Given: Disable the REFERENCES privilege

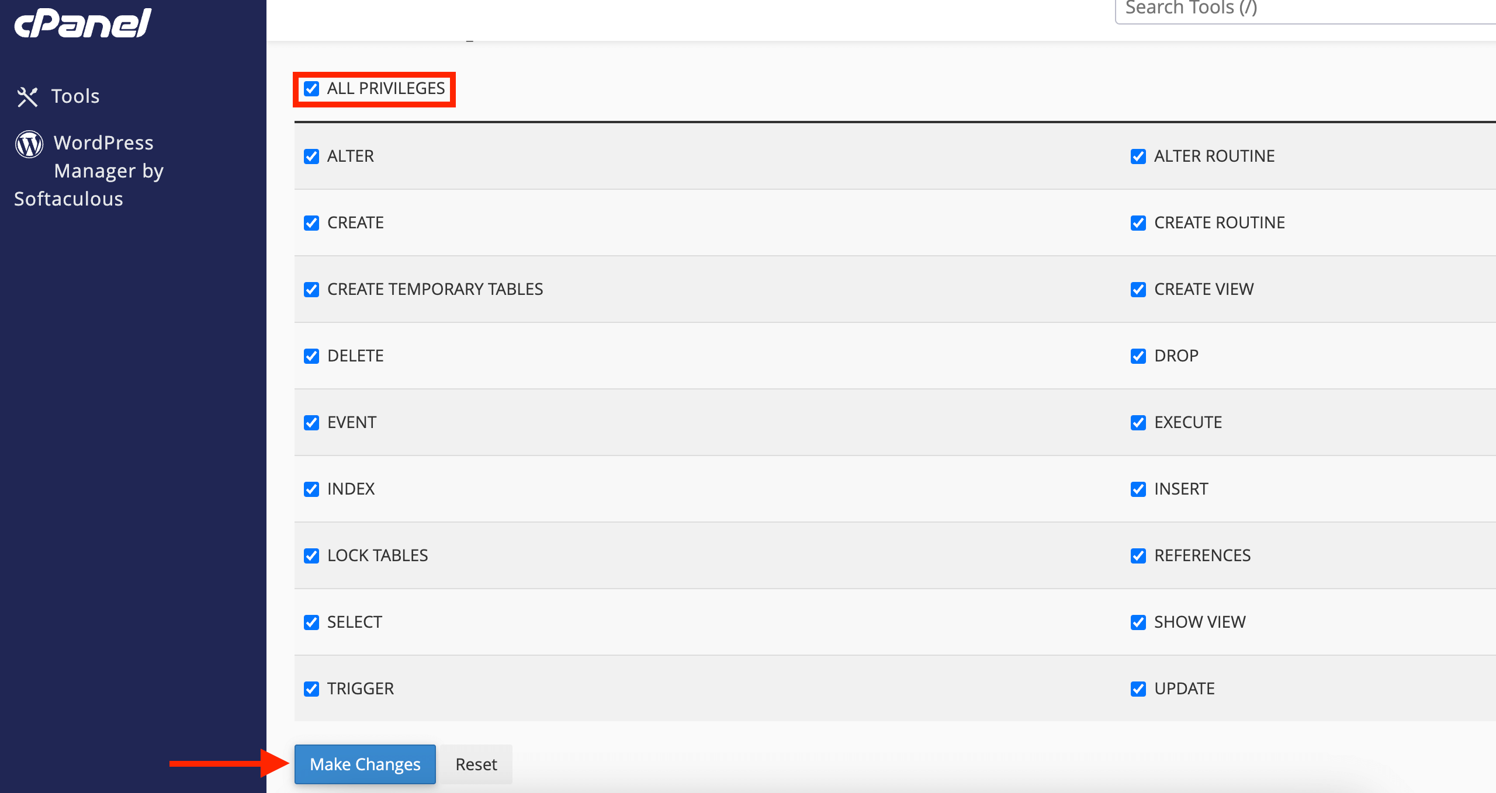Looking at the screenshot, I should coord(1138,556).
